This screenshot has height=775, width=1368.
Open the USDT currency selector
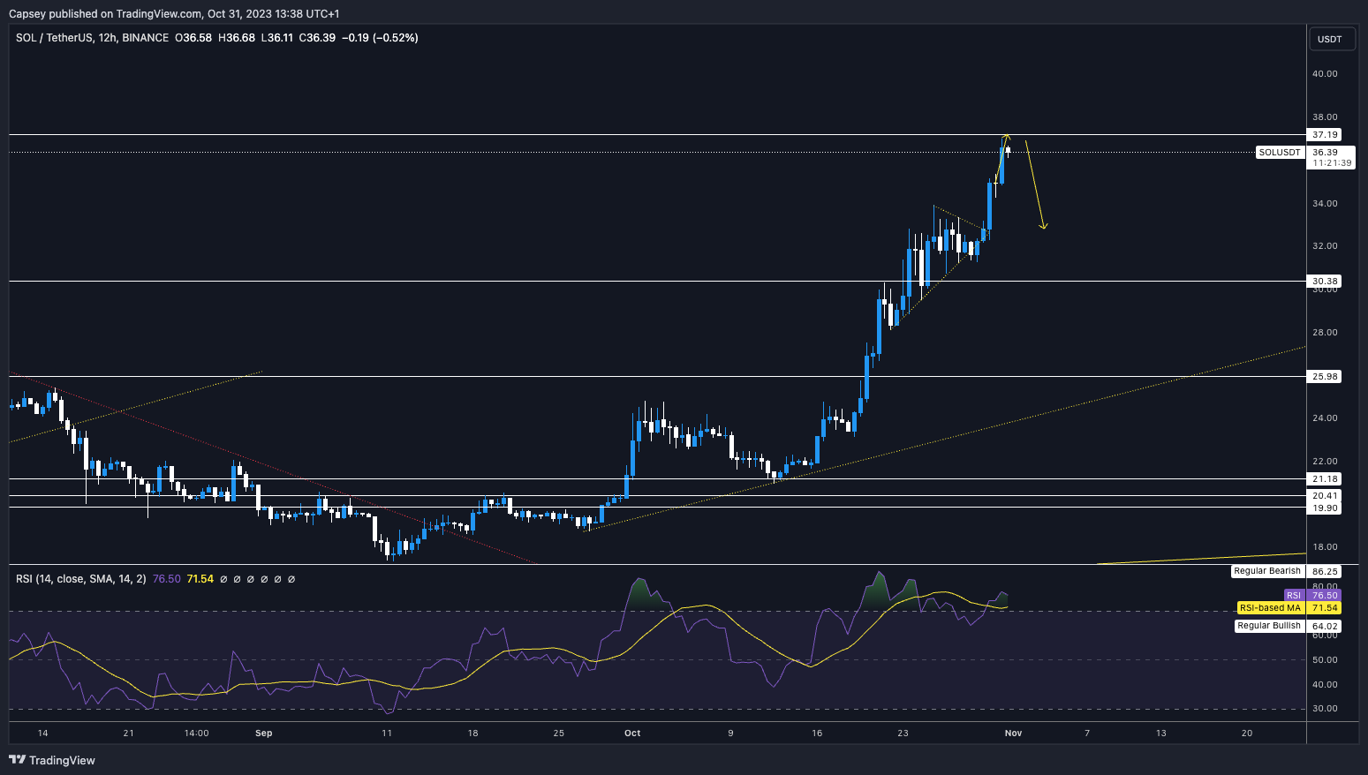[1329, 39]
